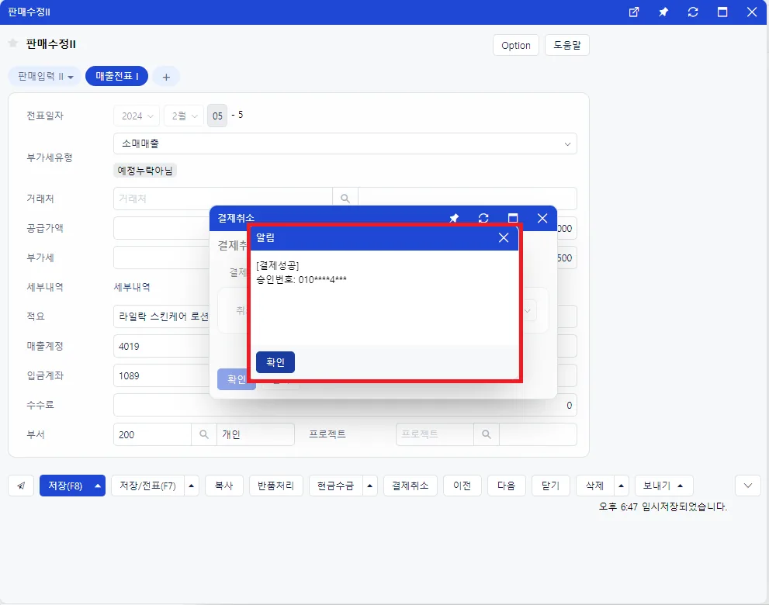This screenshot has height=605, width=769.
Task: Pin the 결제취소 dialog
Action: pyautogui.click(x=454, y=218)
